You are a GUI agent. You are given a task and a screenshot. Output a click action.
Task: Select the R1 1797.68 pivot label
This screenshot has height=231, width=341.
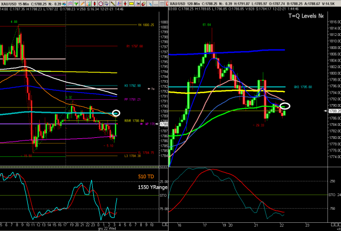click(135, 46)
